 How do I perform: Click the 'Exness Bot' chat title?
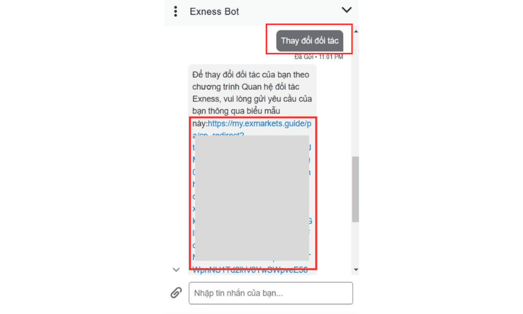click(x=214, y=12)
